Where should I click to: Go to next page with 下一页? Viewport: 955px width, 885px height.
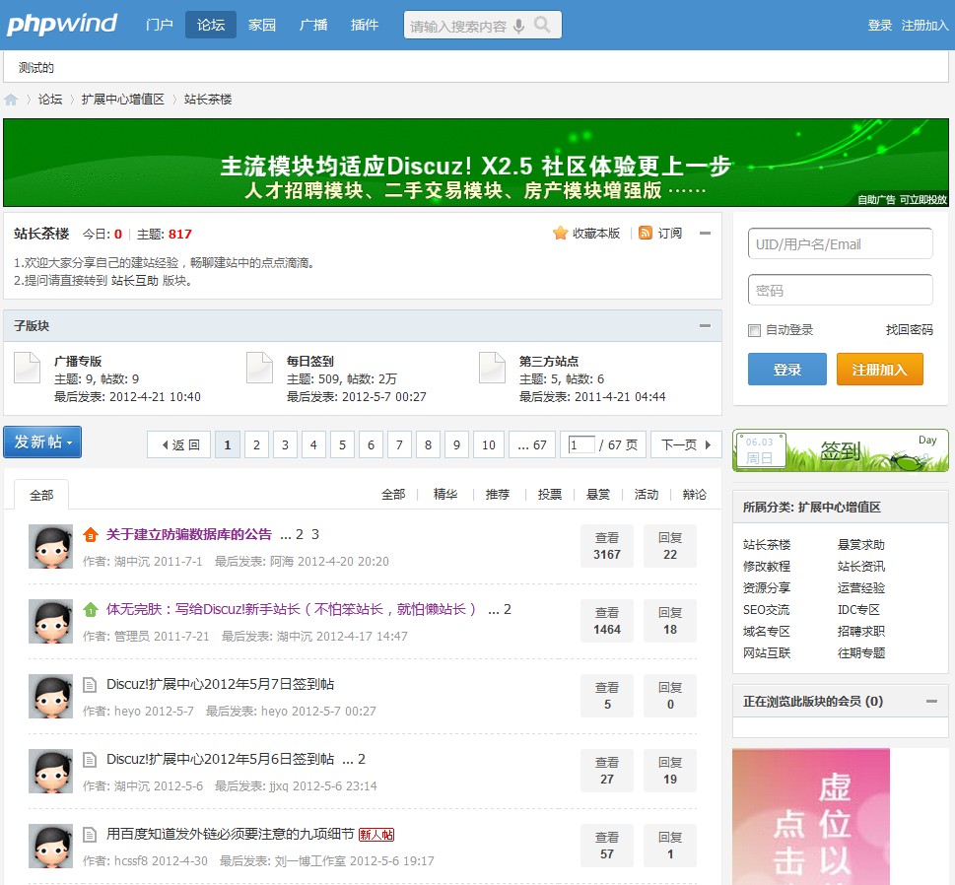(686, 444)
